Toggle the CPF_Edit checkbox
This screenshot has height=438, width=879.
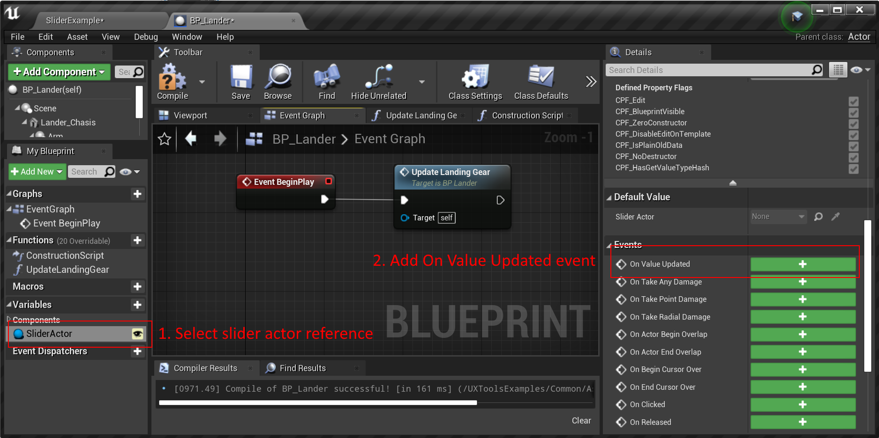[853, 101]
